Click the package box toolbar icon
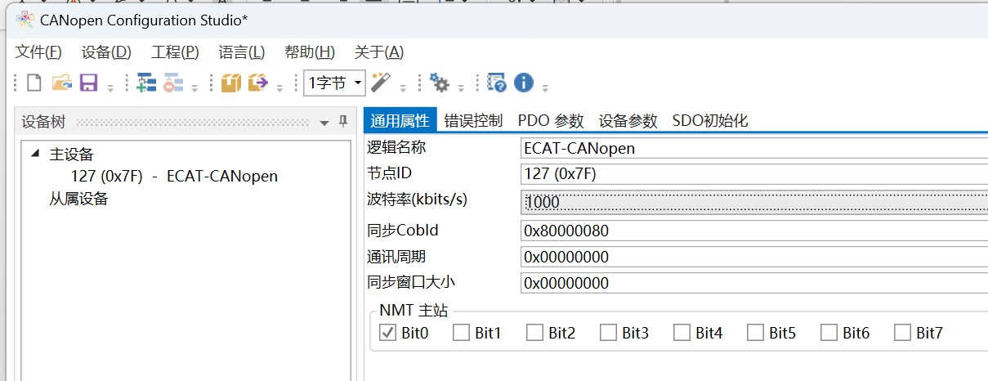This screenshot has width=988, height=381. click(x=232, y=83)
